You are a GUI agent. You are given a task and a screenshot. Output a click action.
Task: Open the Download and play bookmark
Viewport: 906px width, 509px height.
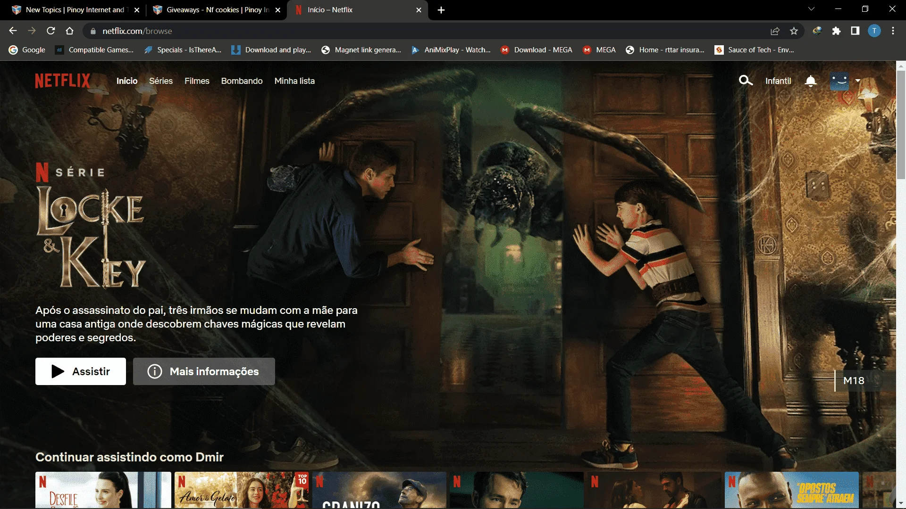pos(271,50)
